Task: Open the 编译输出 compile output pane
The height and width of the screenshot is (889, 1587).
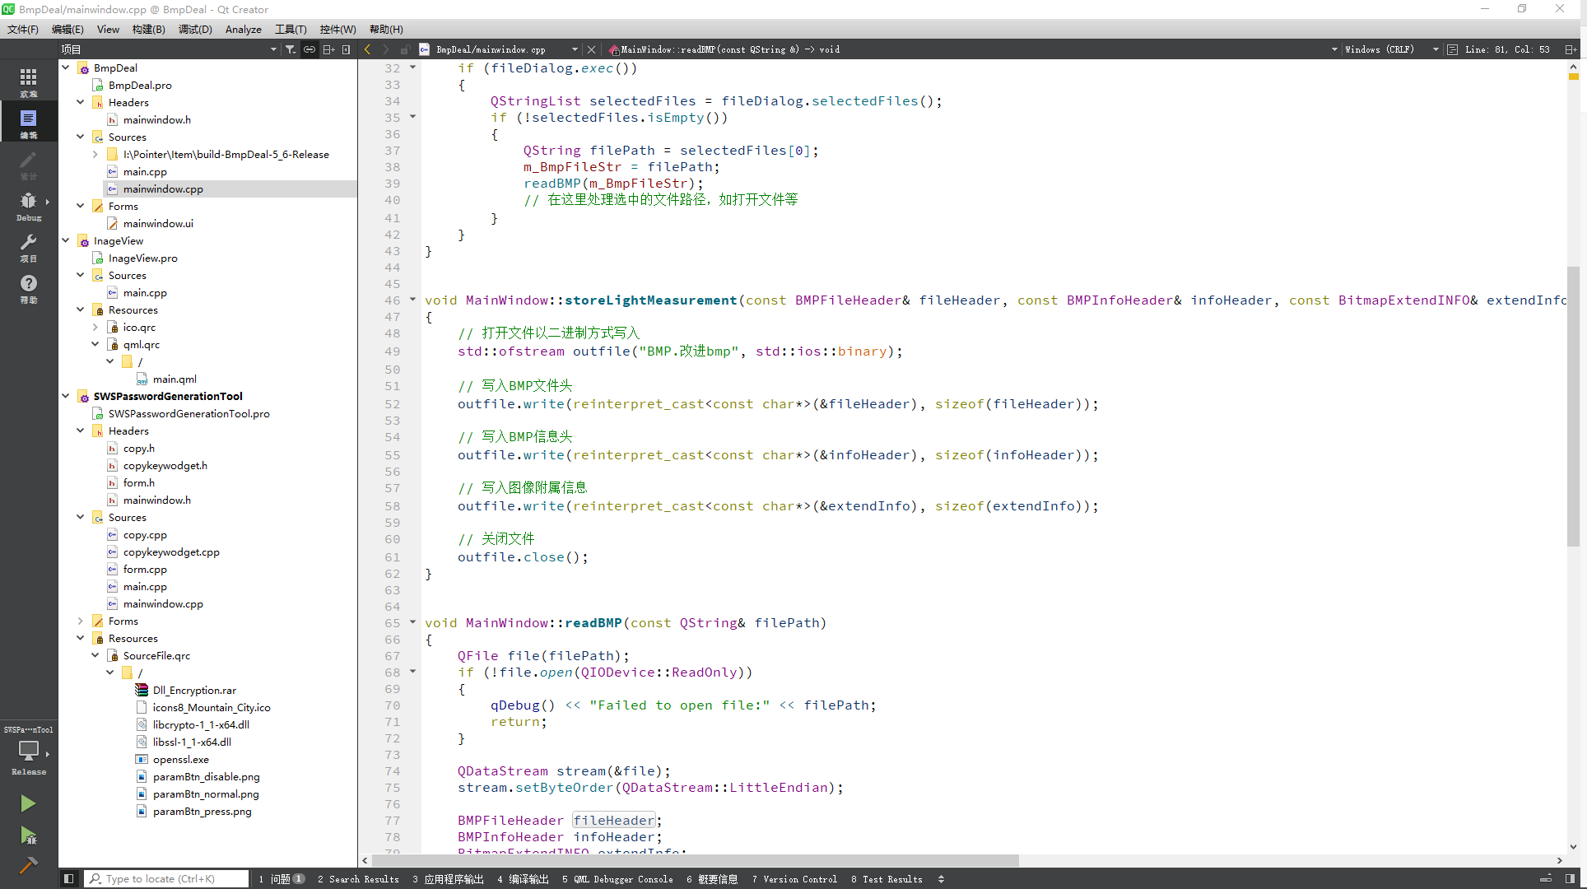Action: coord(523,879)
